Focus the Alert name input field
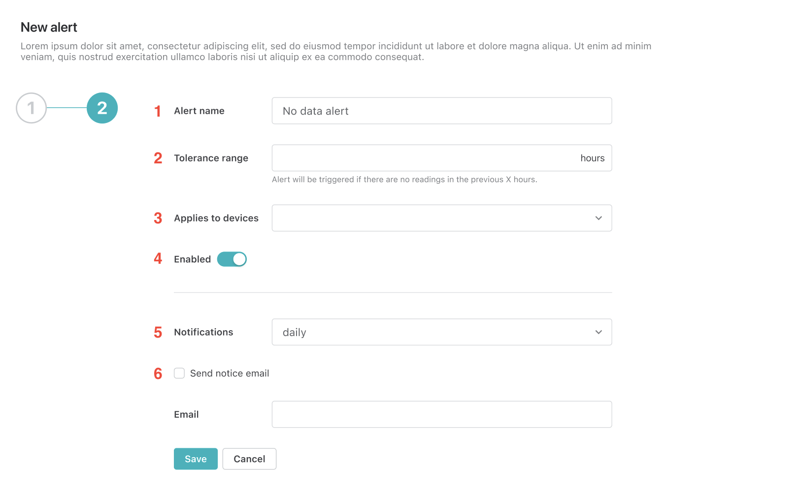 coord(442,111)
